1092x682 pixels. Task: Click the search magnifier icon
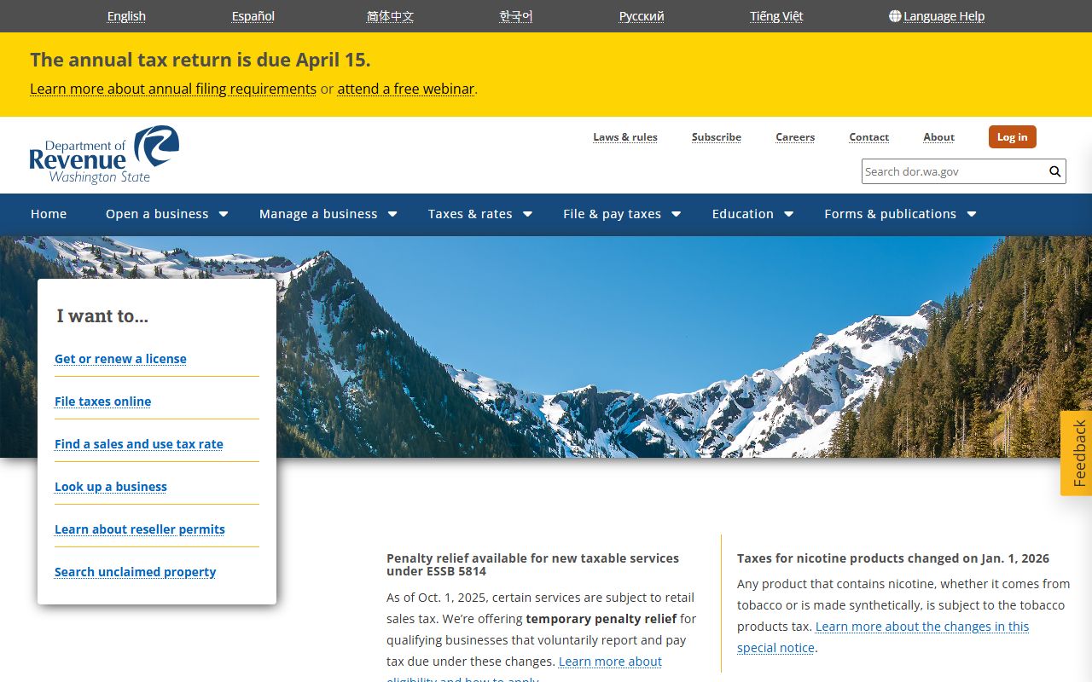(x=1055, y=171)
